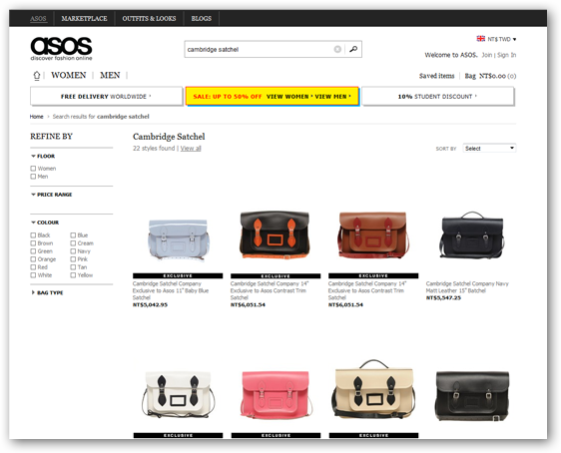This screenshot has width=561, height=453.
Task: Expand the BAG TYPE filter section
Action: 47,292
